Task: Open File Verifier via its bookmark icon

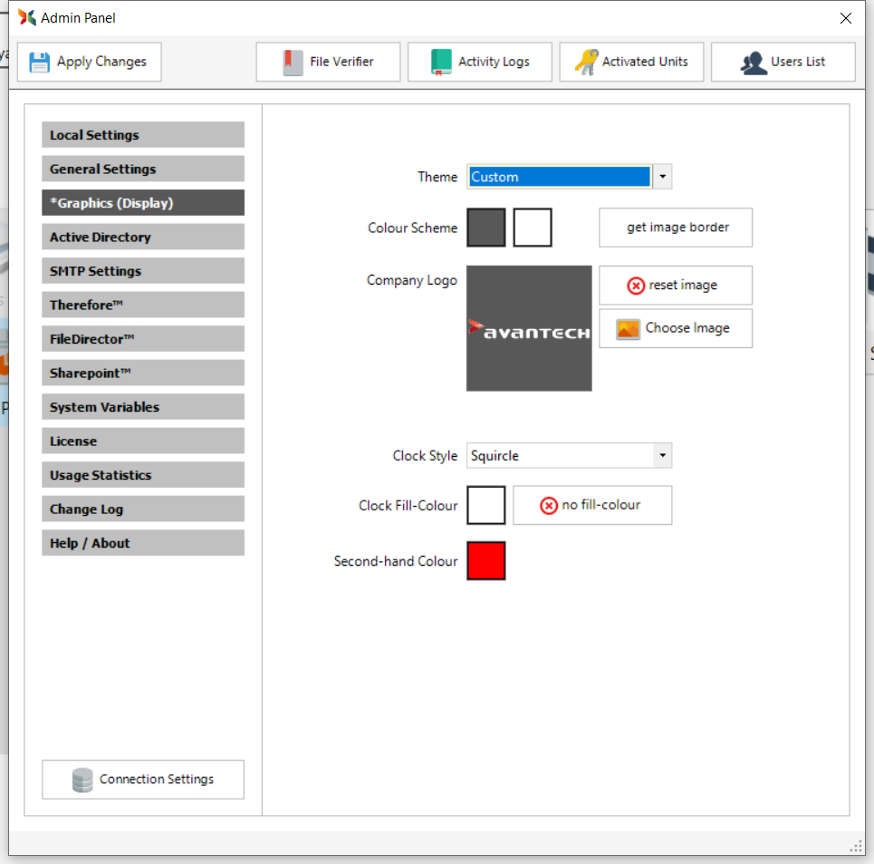Action: [x=293, y=62]
